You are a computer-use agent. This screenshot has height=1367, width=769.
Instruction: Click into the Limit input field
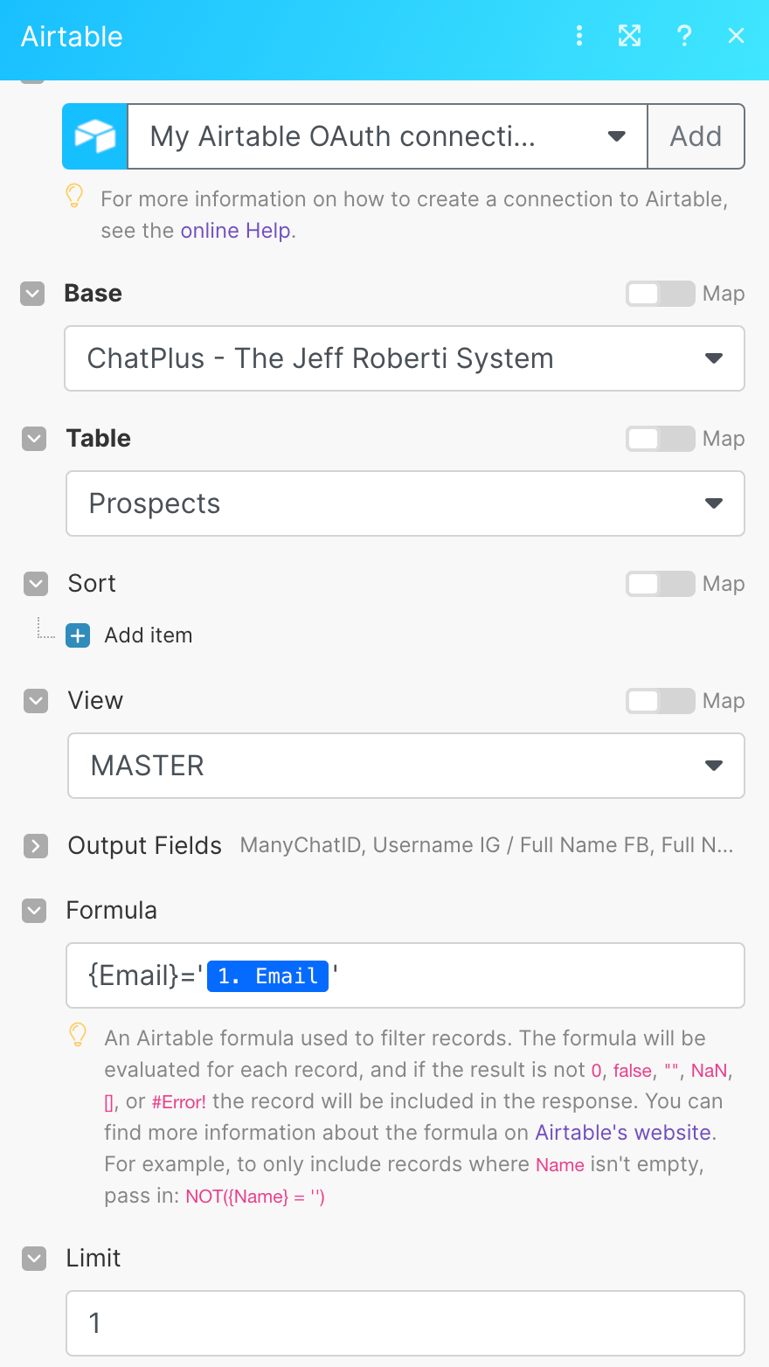(405, 1323)
